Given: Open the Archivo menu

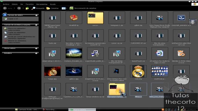Looking at the screenshot, I should pyautogui.click(x=6, y=4).
